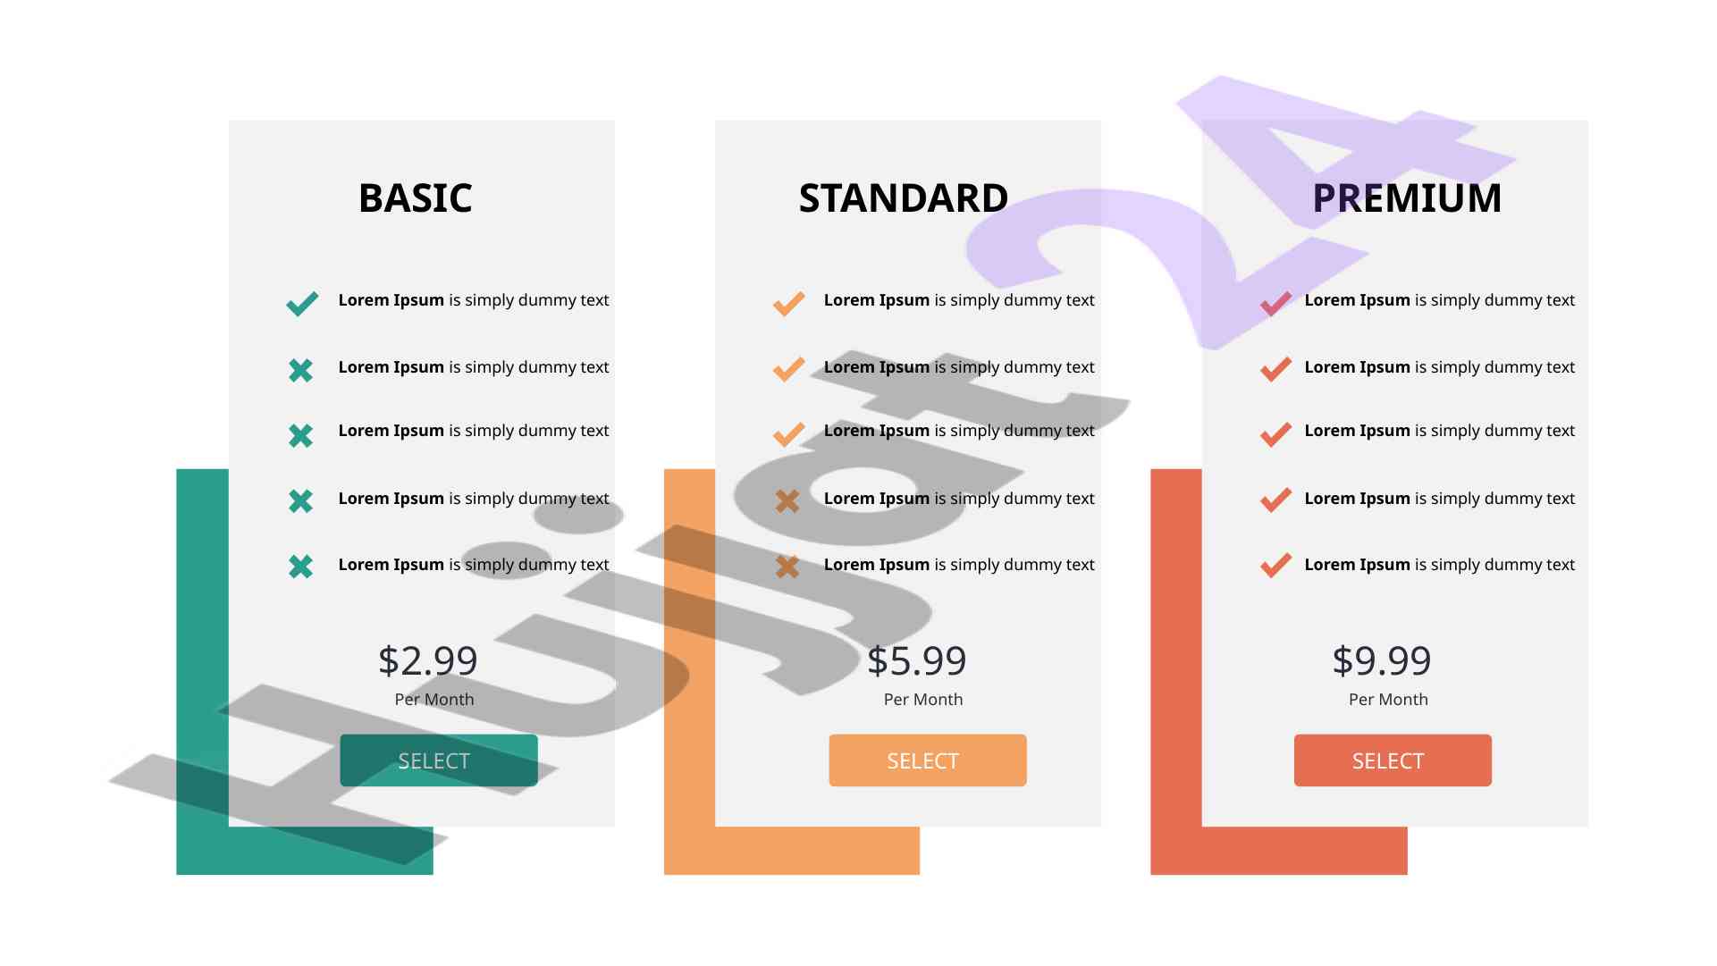
Task: Click the third orange checkmark in STANDARD
Action: (788, 434)
